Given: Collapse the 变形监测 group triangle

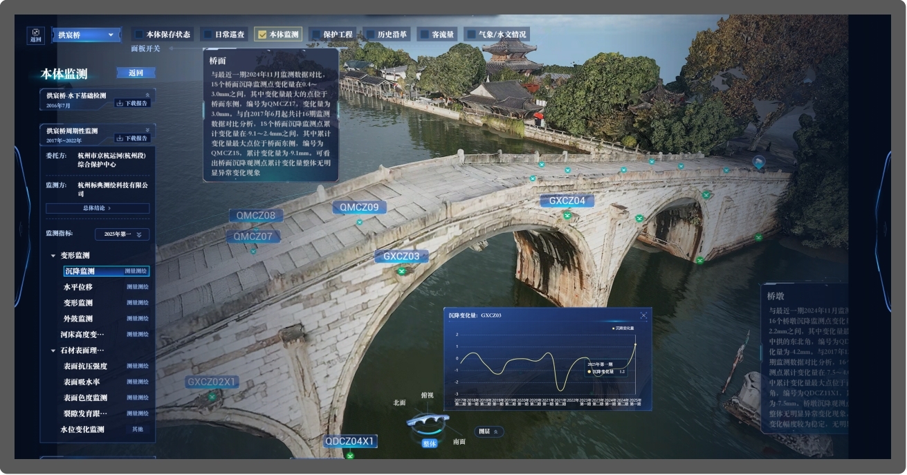Looking at the screenshot, I should pyautogui.click(x=53, y=256).
